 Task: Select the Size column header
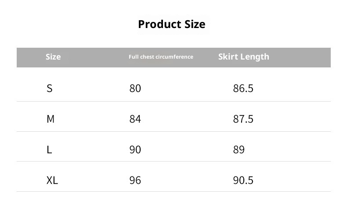[53, 57]
